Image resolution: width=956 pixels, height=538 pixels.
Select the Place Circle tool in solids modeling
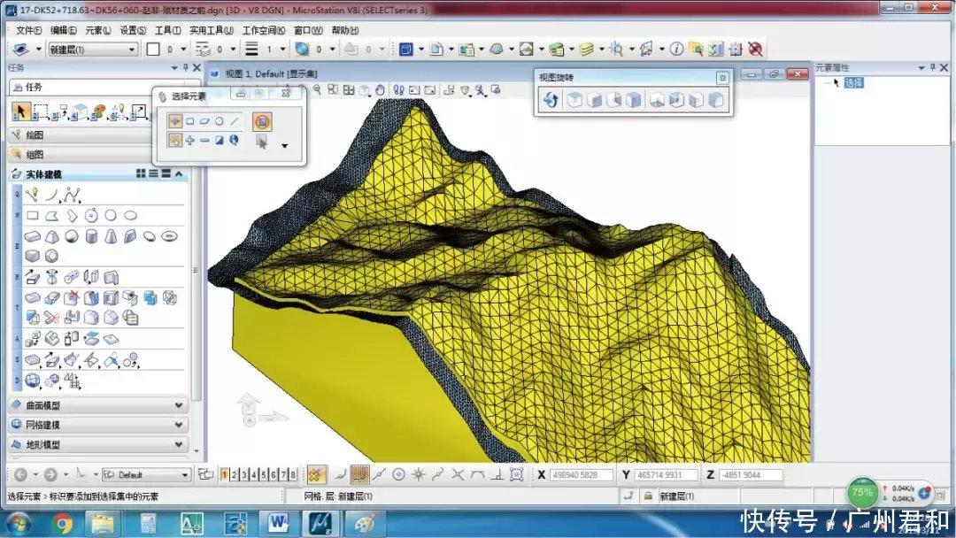(111, 215)
